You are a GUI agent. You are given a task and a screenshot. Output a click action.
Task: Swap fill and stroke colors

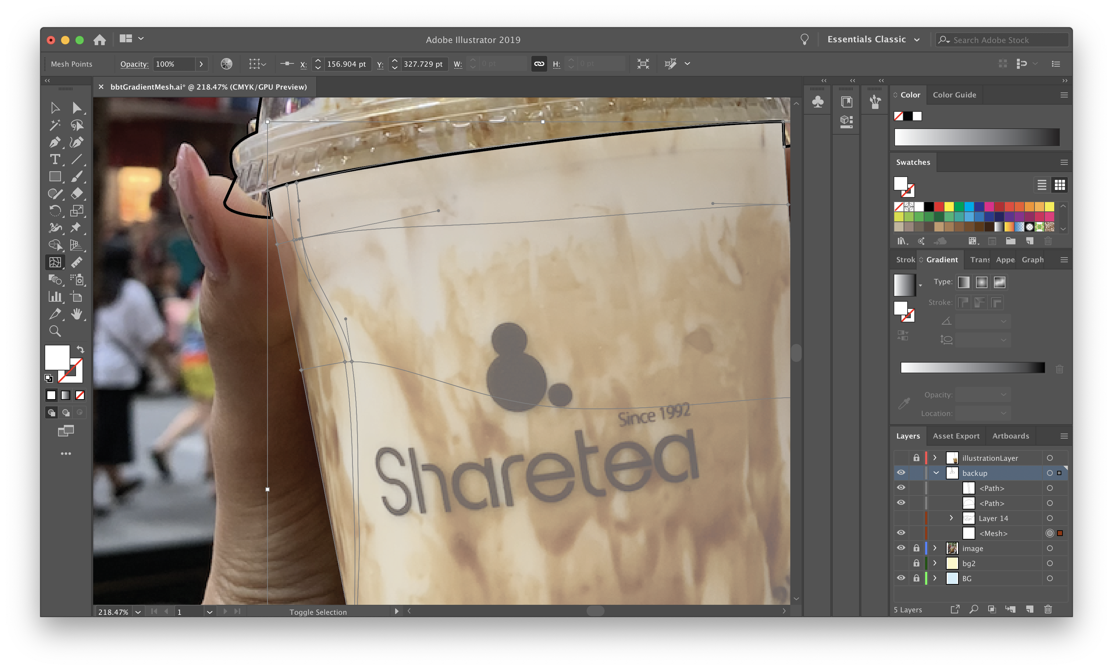click(80, 350)
